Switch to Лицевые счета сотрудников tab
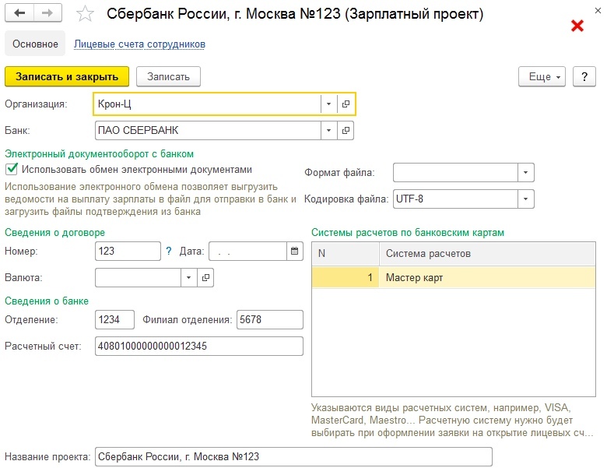The image size is (607, 468). 139,44
